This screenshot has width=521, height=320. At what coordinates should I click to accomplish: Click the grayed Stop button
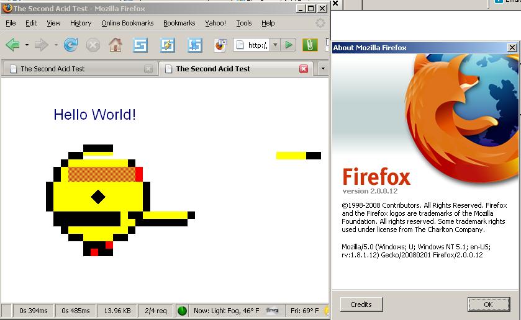tap(93, 45)
